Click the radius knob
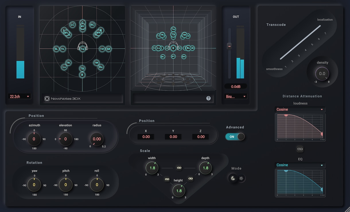 click(97, 139)
